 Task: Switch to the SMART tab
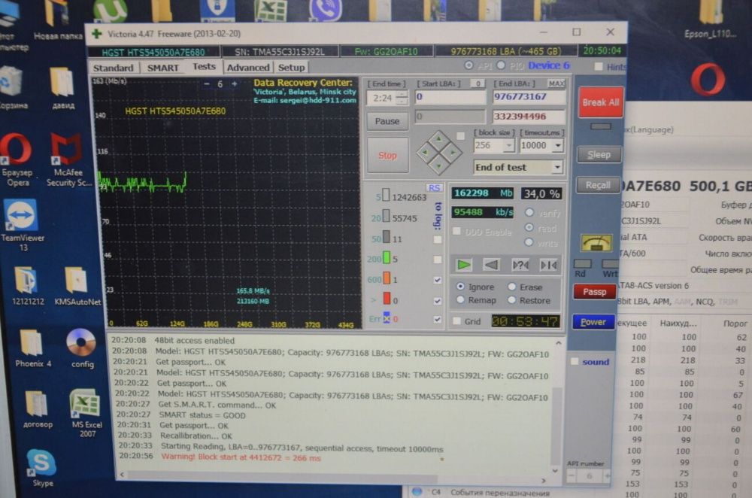pyautogui.click(x=163, y=68)
